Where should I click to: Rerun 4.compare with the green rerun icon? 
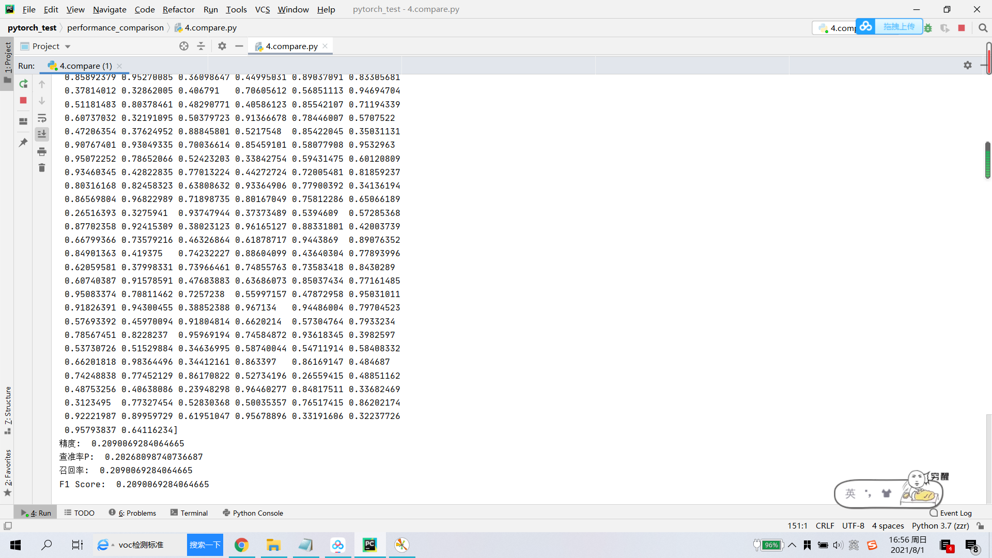23,84
